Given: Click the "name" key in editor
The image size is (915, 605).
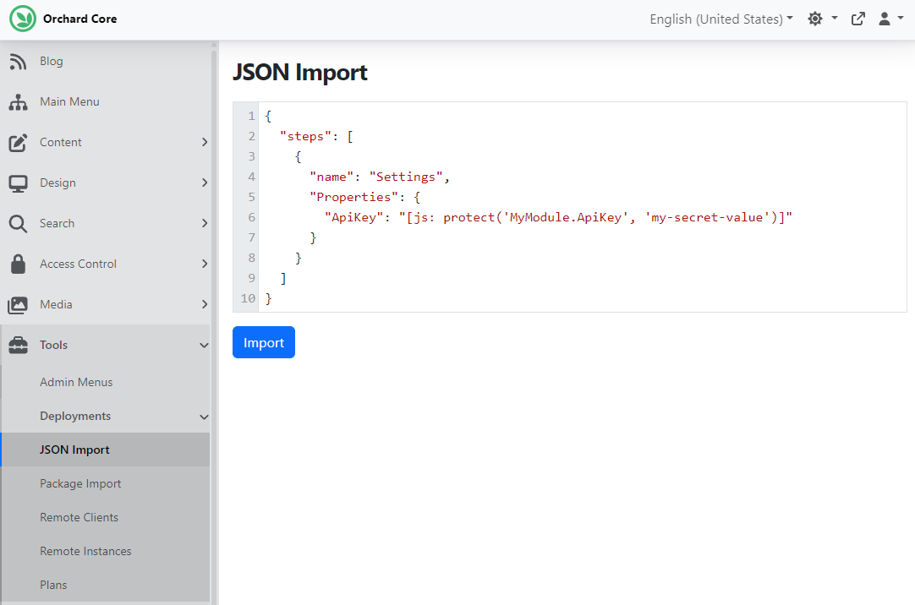Looking at the screenshot, I should [x=331, y=177].
